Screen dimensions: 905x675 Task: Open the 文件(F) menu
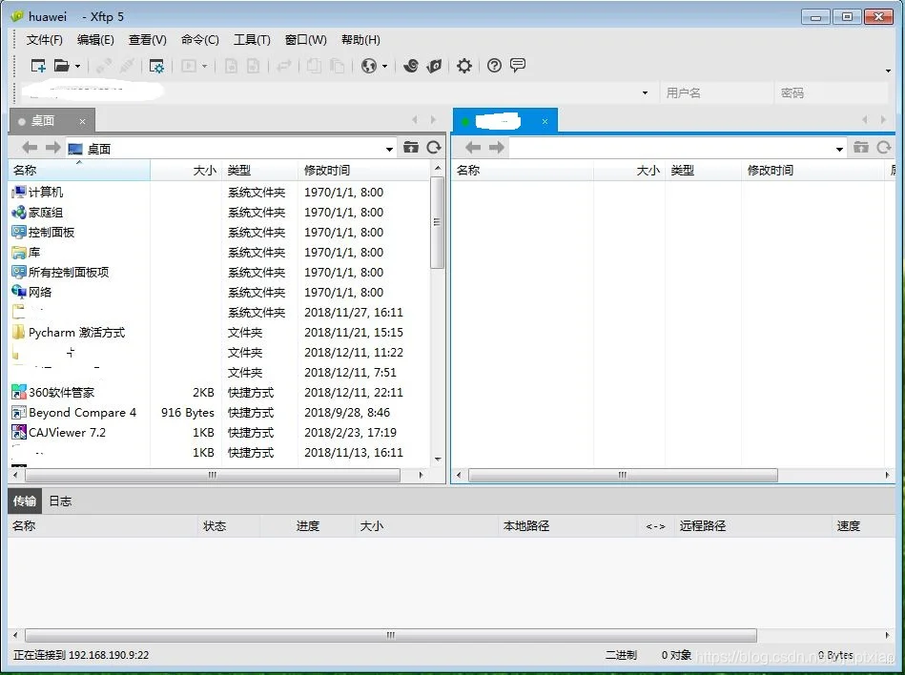click(43, 39)
